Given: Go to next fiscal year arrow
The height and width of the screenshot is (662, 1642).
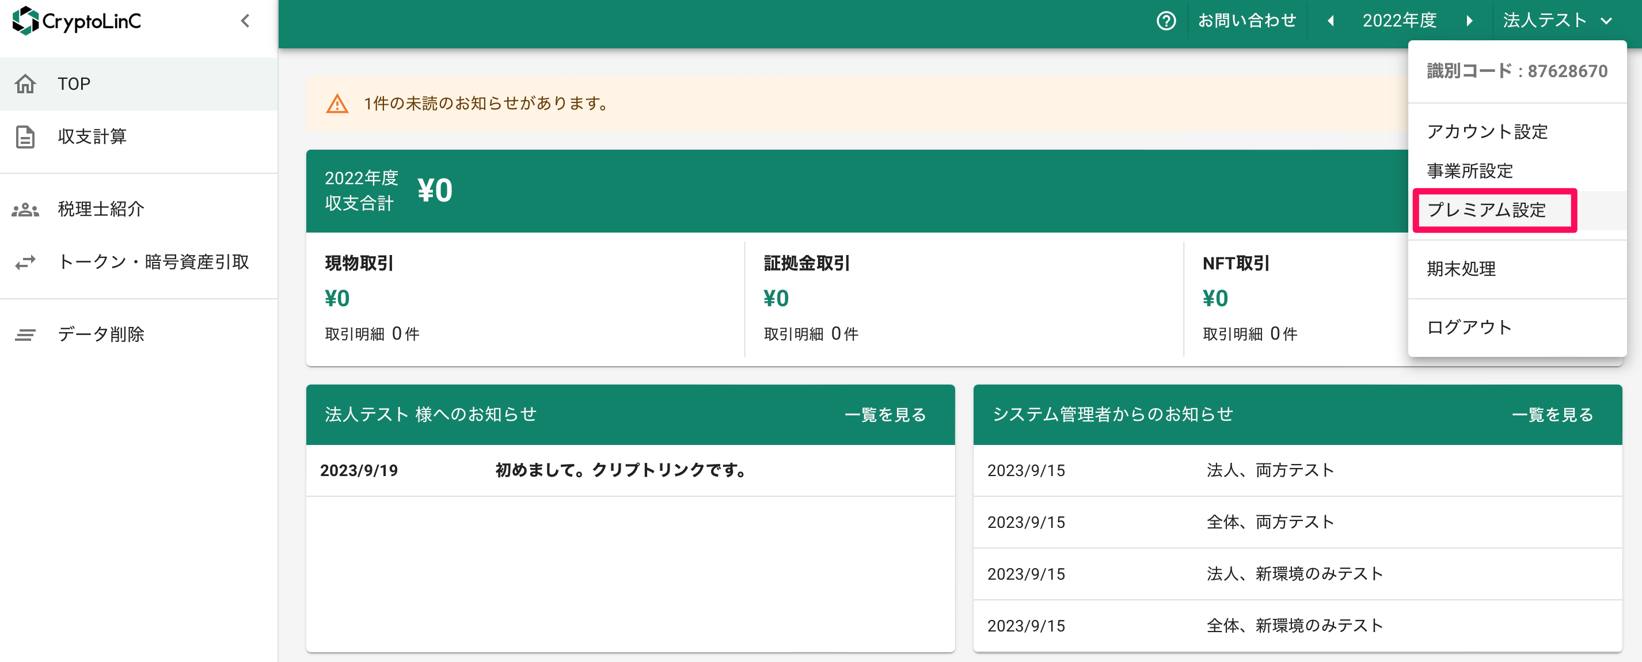Looking at the screenshot, I should [1469, 21].
